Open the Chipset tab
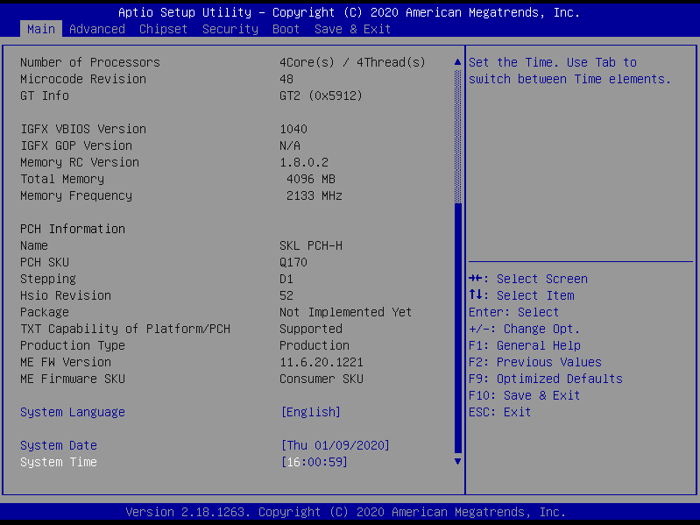This screenshot has height=525, width=700. point(163,29)
